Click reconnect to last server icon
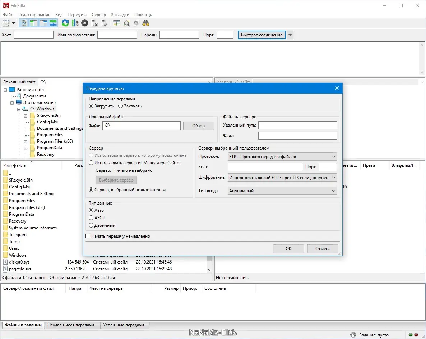The image size is (426, 339). 104,23
